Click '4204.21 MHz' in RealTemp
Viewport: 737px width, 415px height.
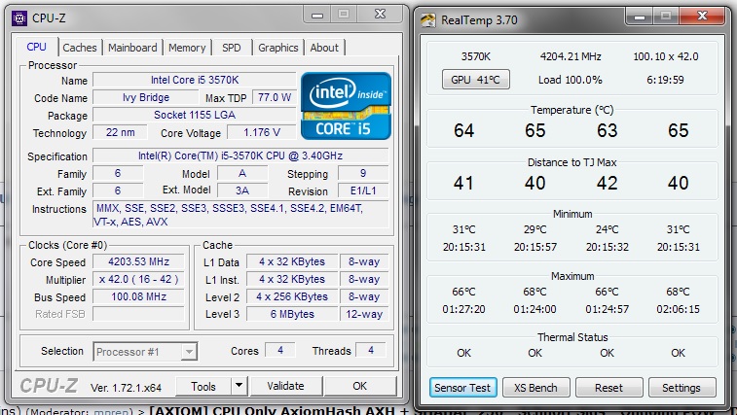coord(571,56)
